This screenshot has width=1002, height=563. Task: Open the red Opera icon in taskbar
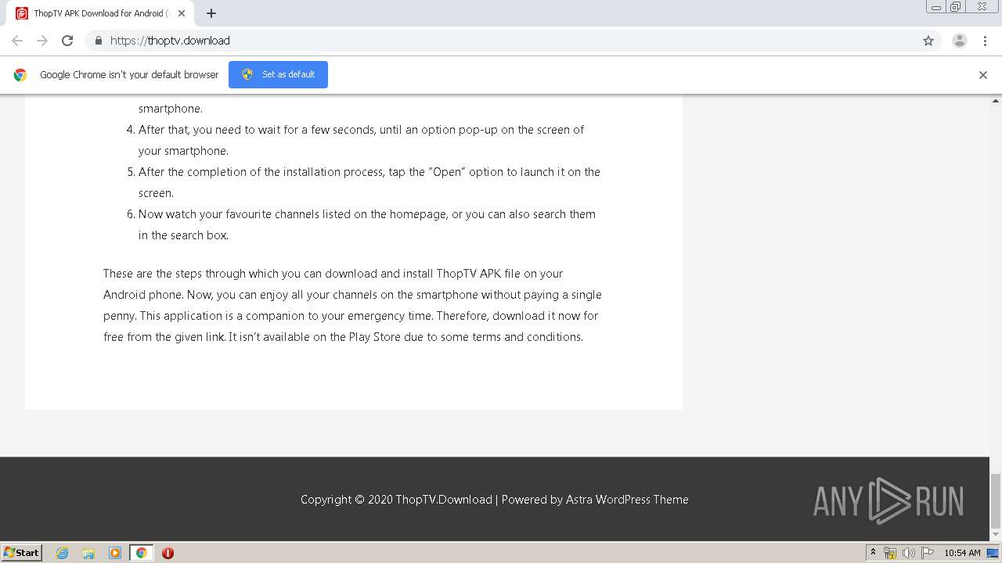(x=168, y=553)
